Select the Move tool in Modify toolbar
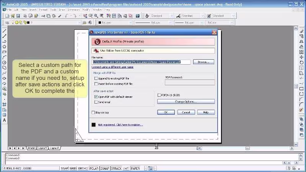The width and height of the screenshot is (306, 172). tap(301, 57)
